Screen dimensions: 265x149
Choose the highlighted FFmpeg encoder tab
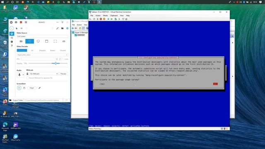coord(22,50)
